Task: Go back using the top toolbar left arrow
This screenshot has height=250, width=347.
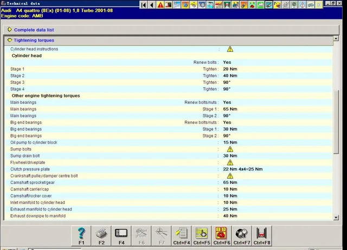Action: [x=152, y=5]
